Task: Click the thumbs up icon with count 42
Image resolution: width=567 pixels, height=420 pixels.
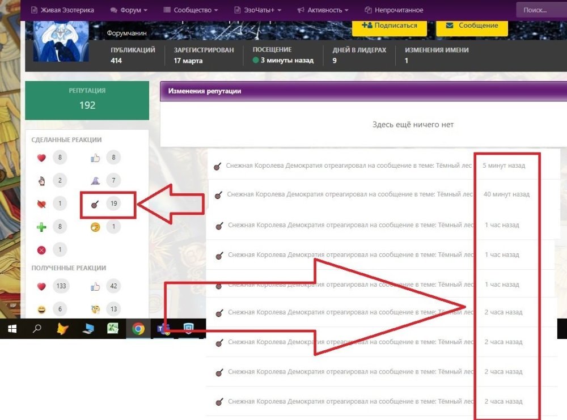Action: pyautogui.click(x=95, y=286)
